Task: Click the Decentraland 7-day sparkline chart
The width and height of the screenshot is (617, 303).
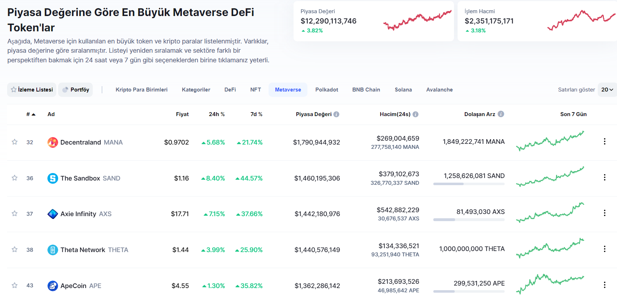Action: [550, 141]
